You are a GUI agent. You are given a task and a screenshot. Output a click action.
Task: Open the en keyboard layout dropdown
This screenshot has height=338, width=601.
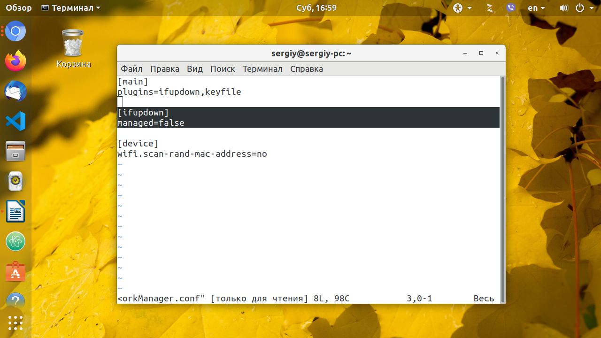[x=536, y=8]
